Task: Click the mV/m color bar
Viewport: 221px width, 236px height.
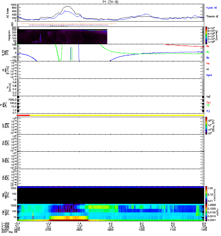Action: point(206,195)
